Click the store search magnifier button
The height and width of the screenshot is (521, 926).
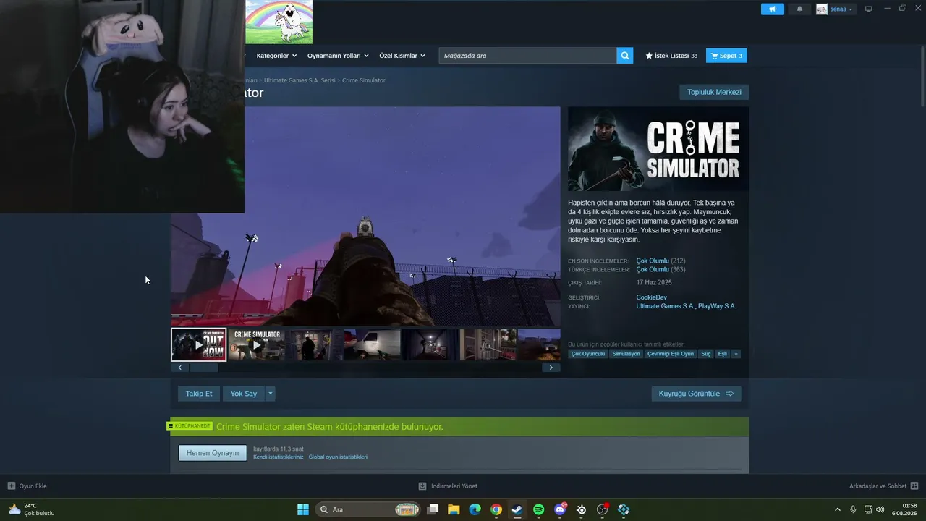pyautogui.click(x=625, y=56)
